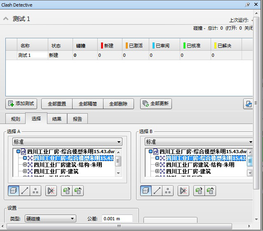Switch to the 选择 (Select) tab

(x=36, y=119)
